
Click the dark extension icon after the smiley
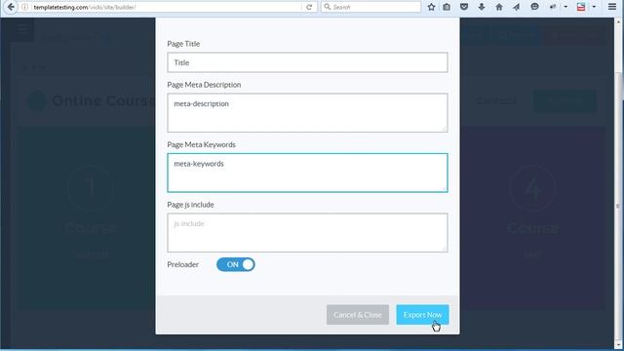553,7
